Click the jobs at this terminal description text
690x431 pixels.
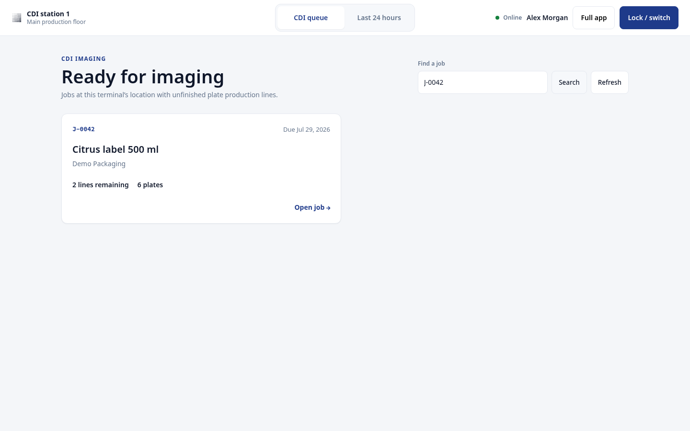tap(170, 95)
